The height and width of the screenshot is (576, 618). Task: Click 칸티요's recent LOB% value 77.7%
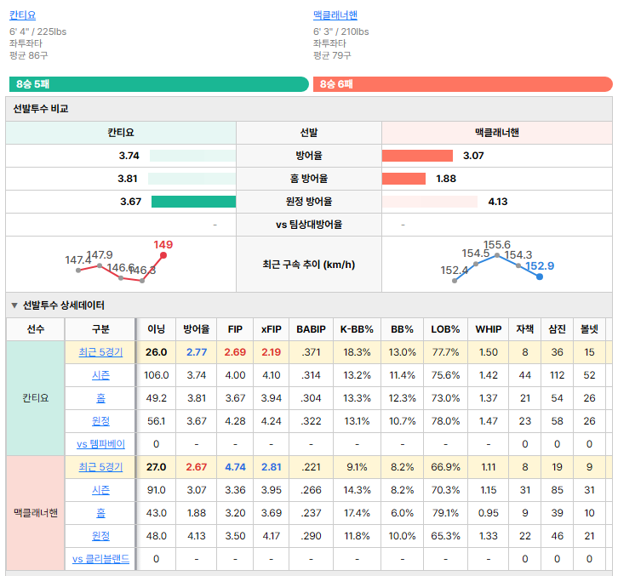[x=445, y=352]
